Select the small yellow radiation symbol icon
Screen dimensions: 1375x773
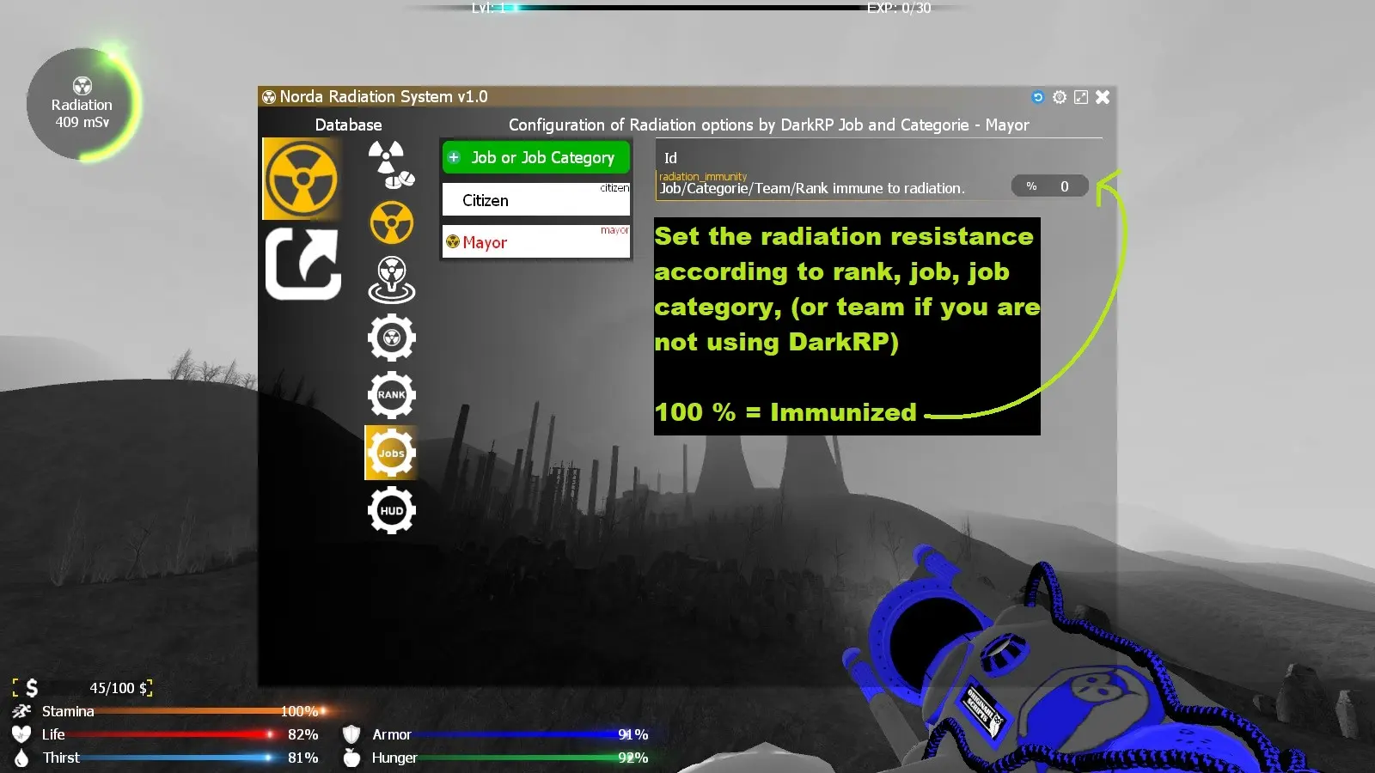point(391,222)
